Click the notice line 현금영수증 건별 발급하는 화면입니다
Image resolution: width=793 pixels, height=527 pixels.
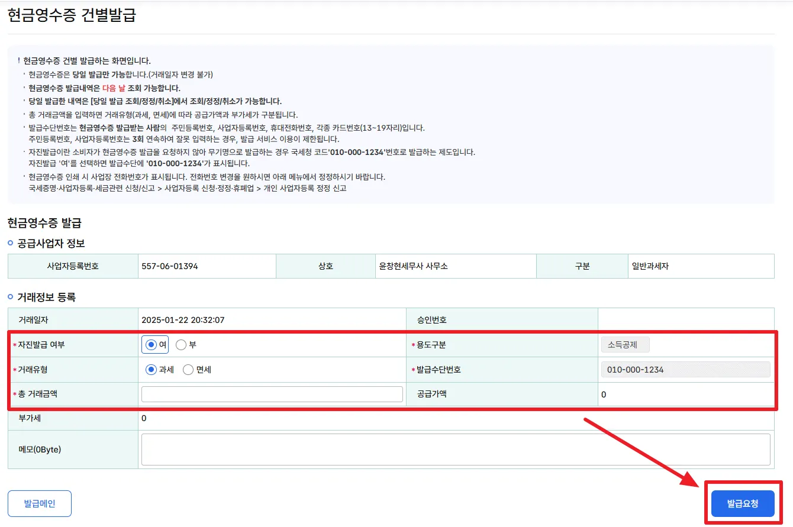[x=87, y=61]
